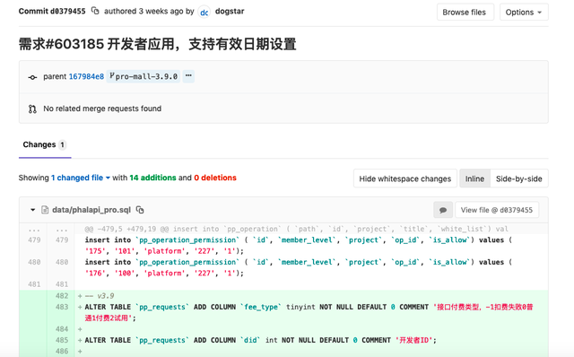This screenshot has width=574, height=357.
Task: Click the commit graph icon beside parent
Action: click(x=32, y=77)
